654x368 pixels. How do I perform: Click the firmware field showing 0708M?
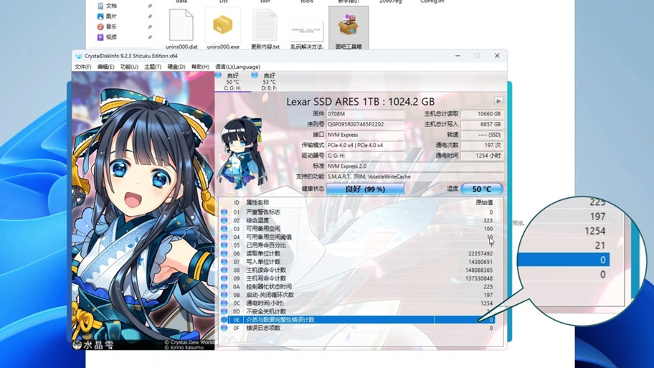pos(365,114)
